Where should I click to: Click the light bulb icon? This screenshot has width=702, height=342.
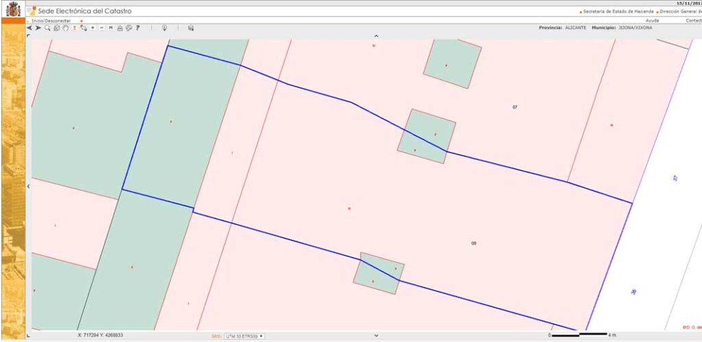165,28
